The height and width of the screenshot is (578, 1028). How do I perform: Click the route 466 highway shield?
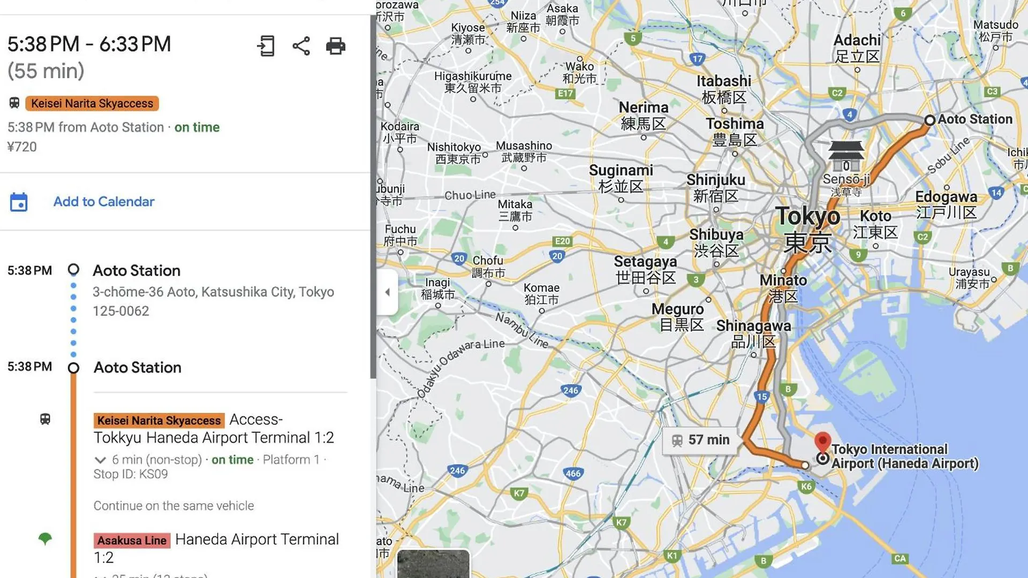point(573,473)
